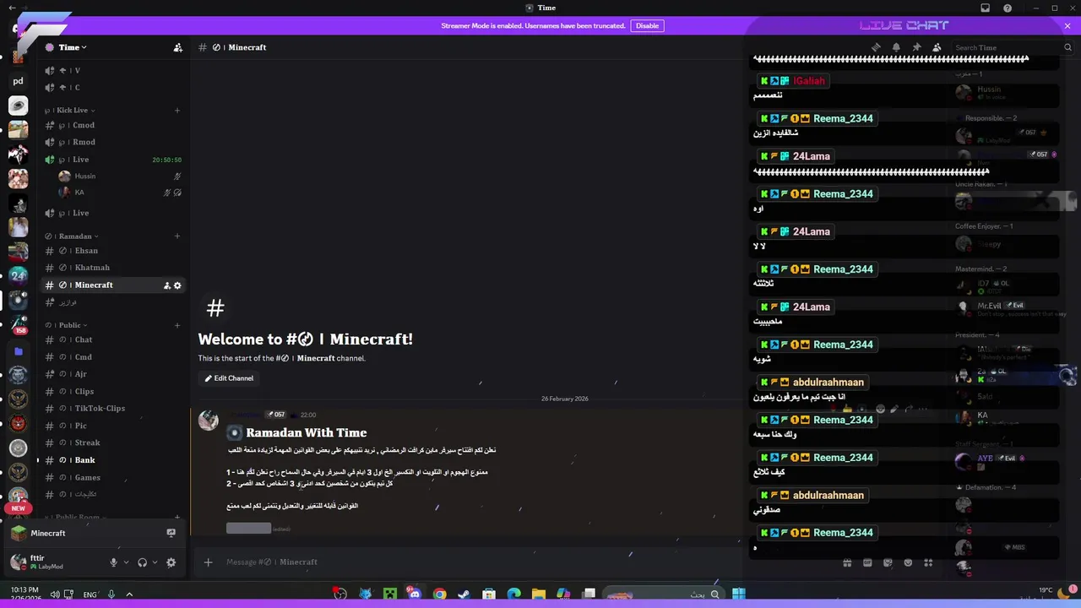Open the Chat channel

click(112, 339)
